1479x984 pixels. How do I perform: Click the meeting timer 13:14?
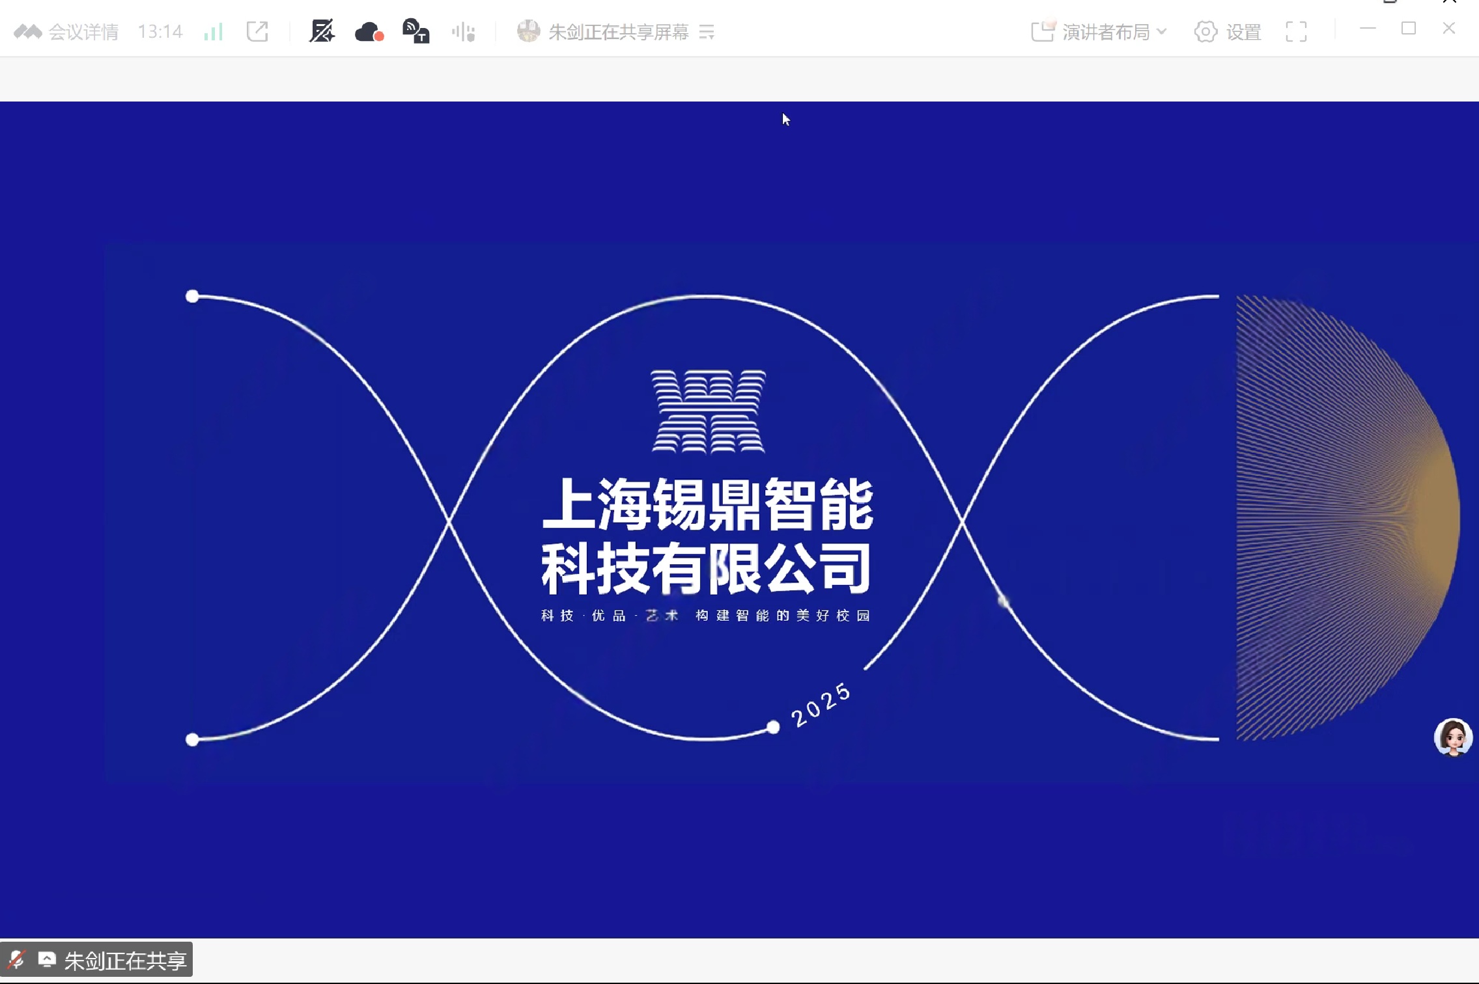click(160, 32)
